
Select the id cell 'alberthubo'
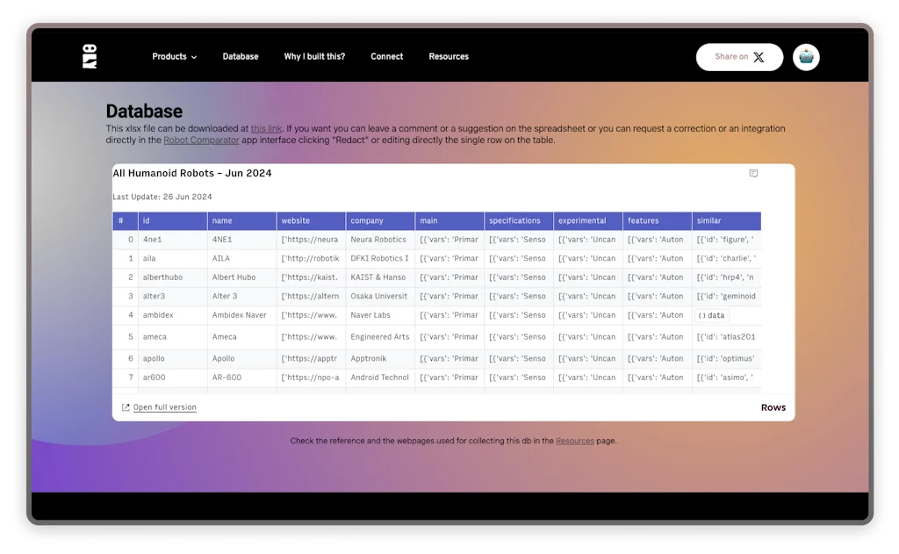coord(173,277)
